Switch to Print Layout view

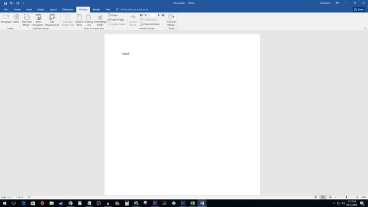(x=323, y=197)
